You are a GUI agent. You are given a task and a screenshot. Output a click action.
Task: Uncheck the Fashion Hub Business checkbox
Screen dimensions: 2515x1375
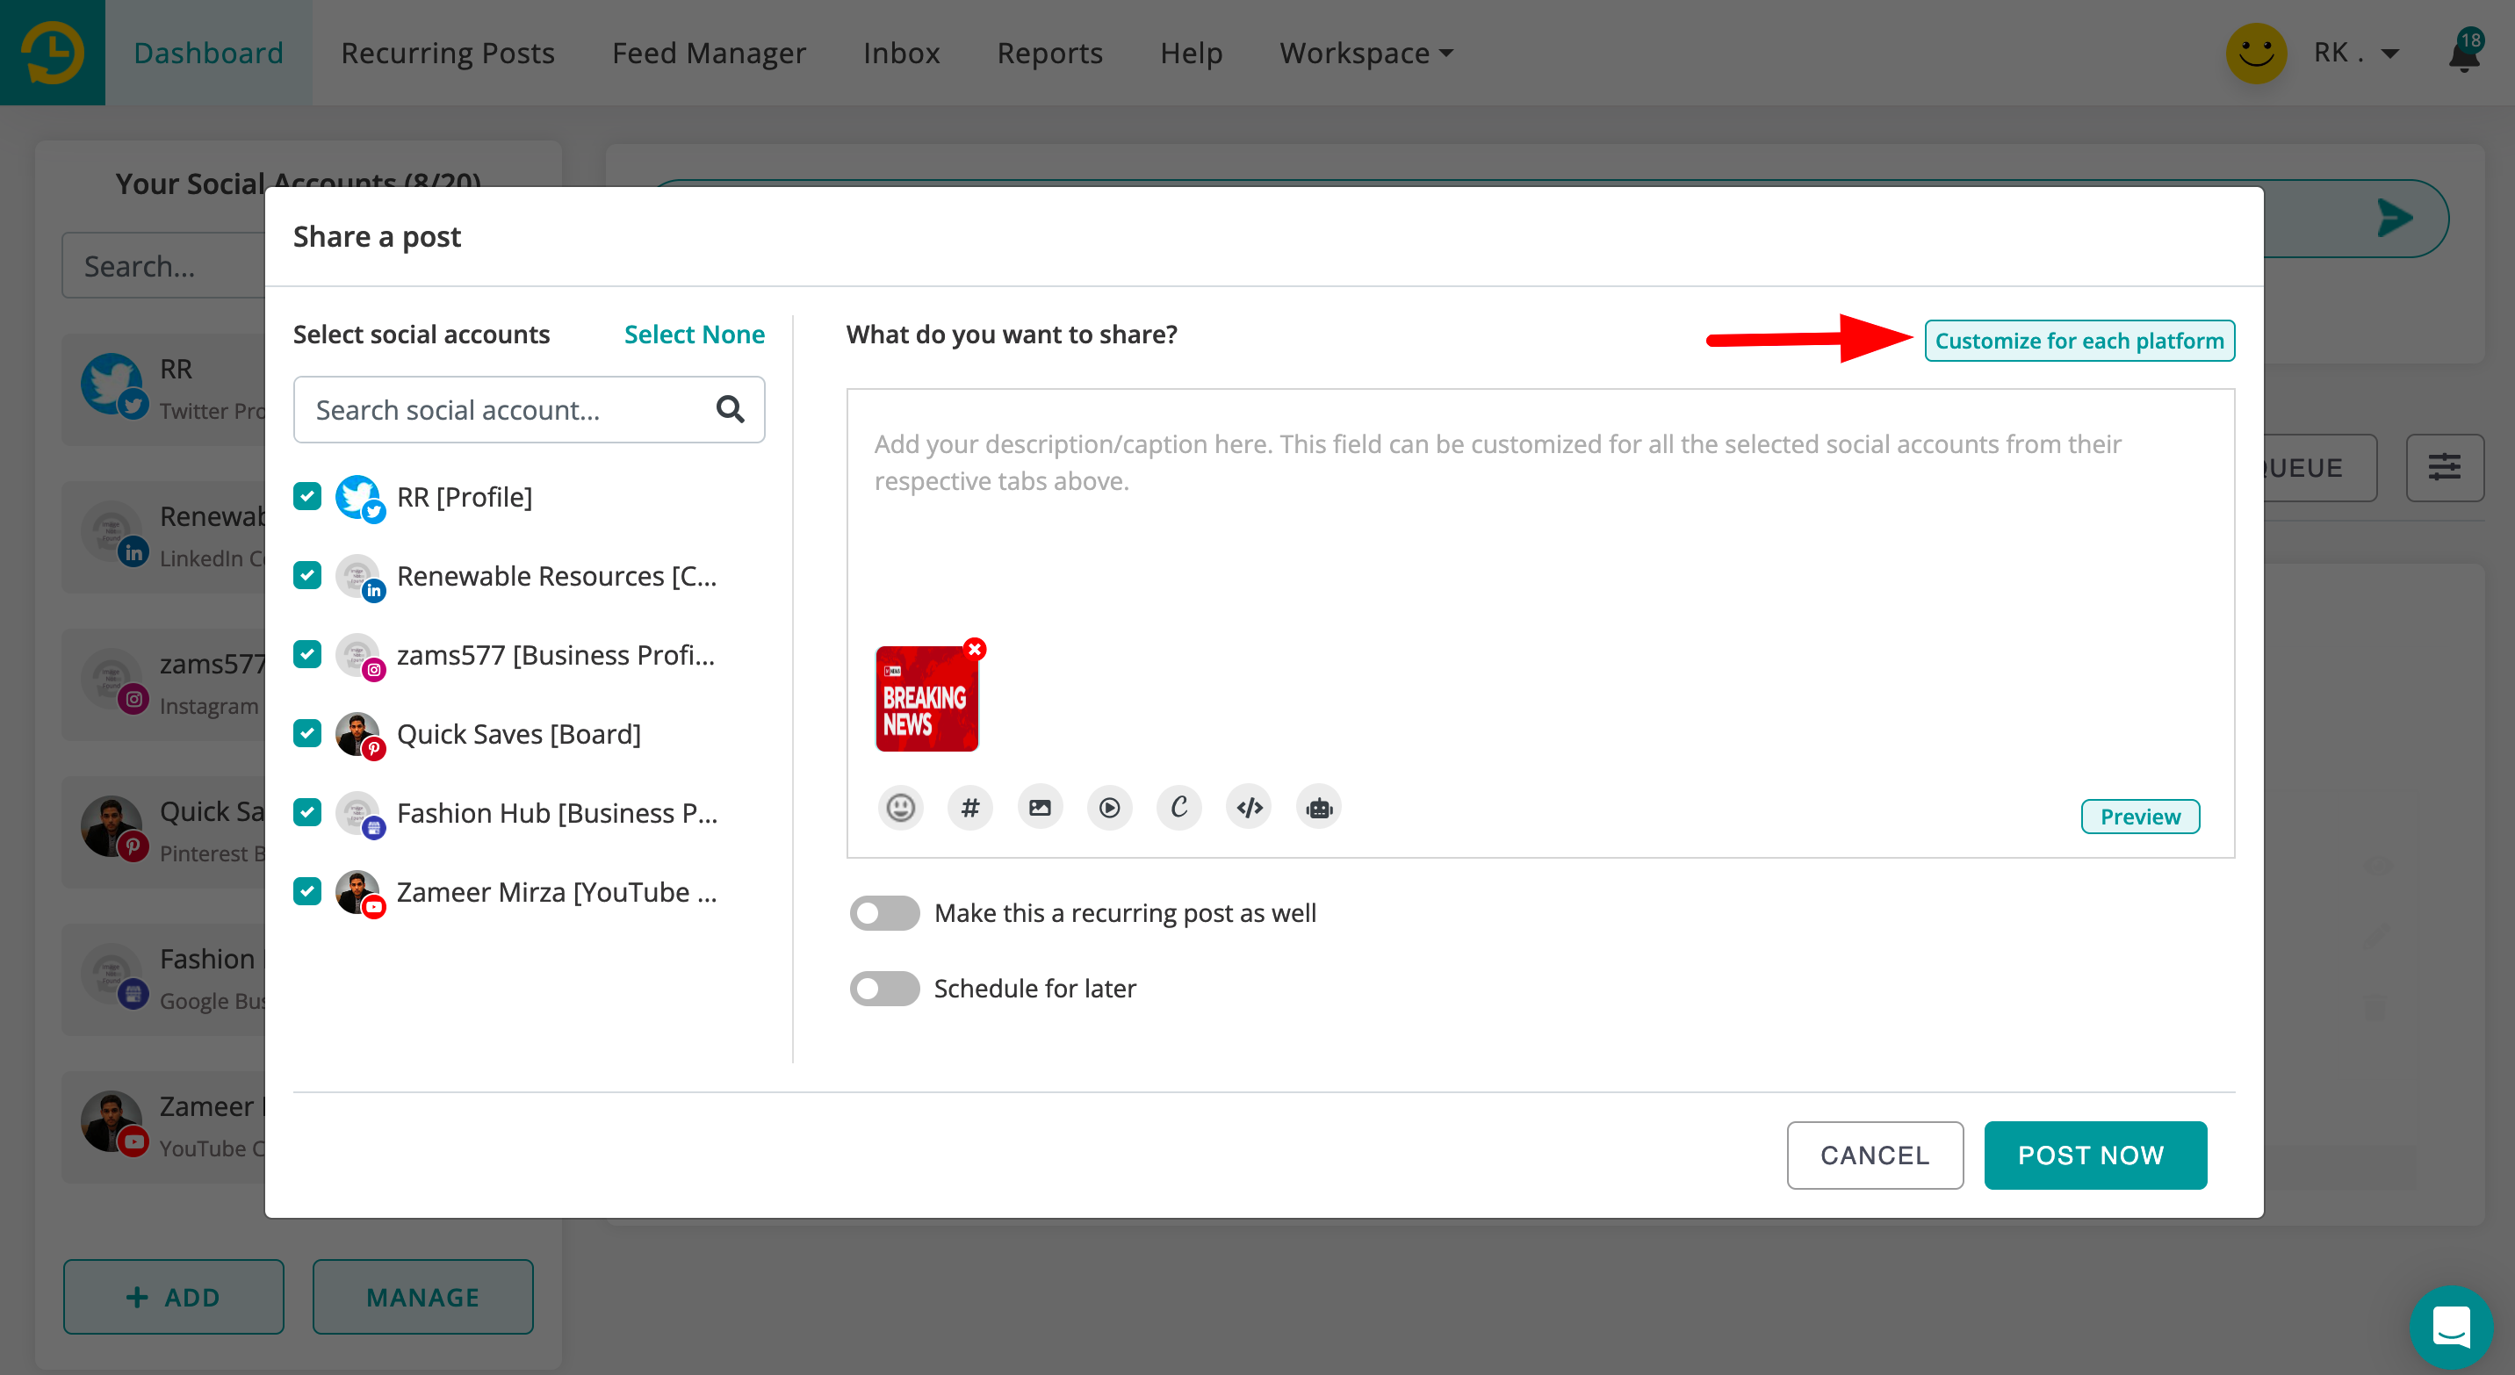307,813
